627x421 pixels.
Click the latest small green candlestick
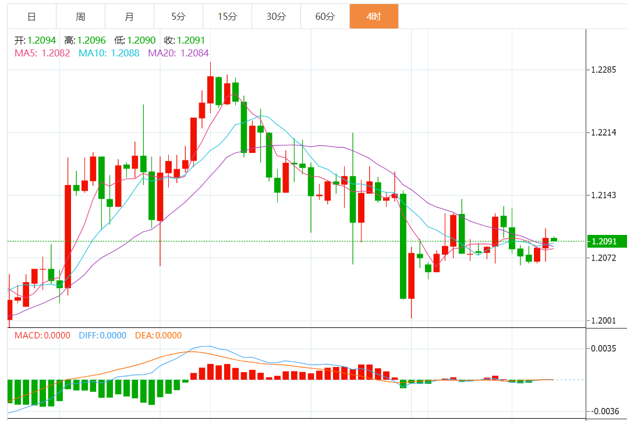tap(554, 240)
